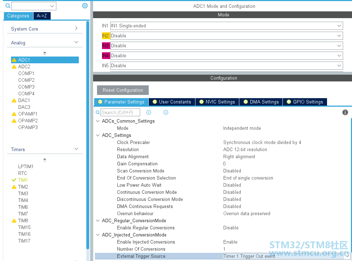Select ADC1 in the Analog list
Screen dimensions: 352x261
(45, 60)
